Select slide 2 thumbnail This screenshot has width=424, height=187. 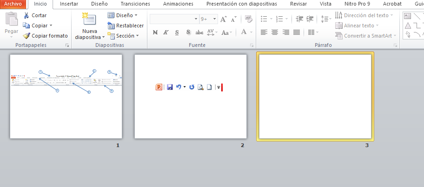click(x=190, y=97)
